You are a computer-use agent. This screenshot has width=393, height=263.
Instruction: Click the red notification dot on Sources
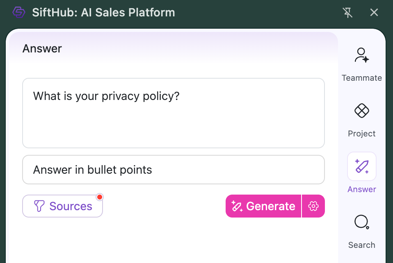[99, 197]
